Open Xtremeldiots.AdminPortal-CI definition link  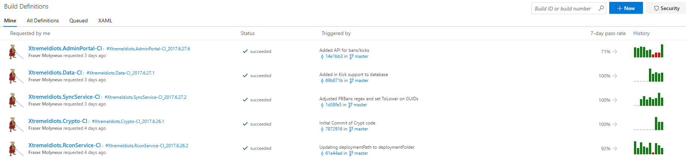pos(65,48)
